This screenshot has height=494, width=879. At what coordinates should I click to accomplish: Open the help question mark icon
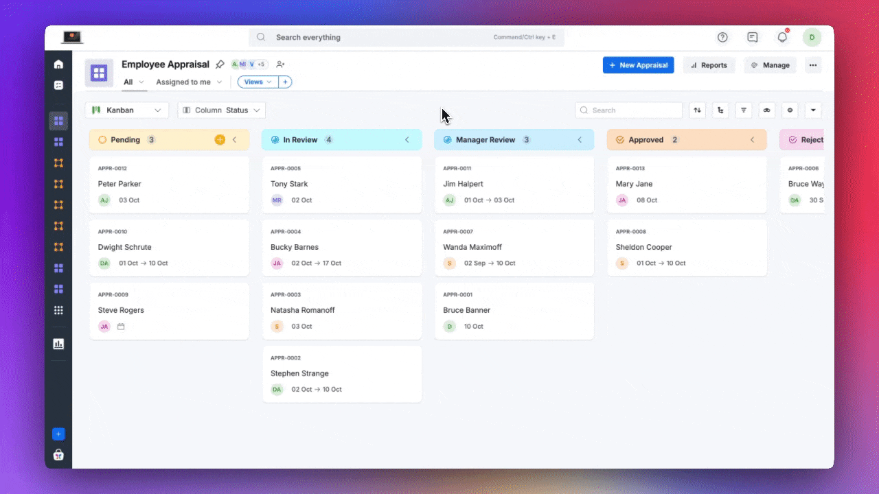click(722, 37)
